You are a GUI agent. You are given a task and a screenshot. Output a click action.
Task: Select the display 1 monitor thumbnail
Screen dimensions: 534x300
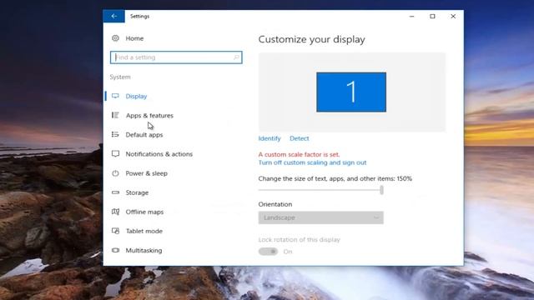click(351, 92)
